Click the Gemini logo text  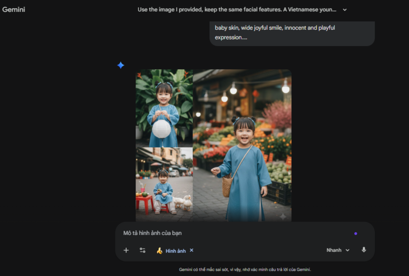14,10
